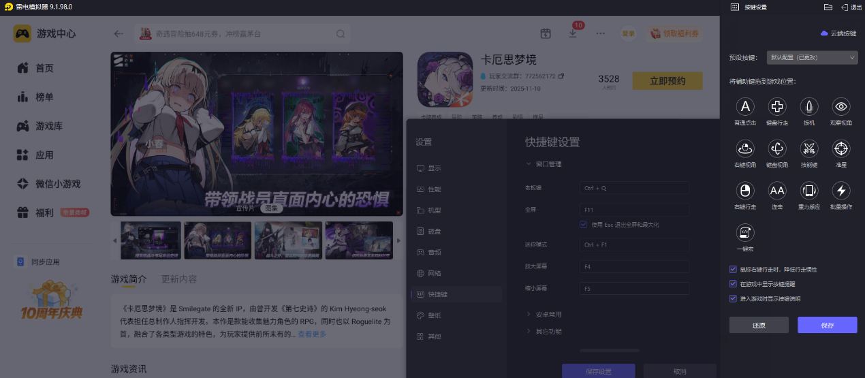The image size is (865, 378).
Task: Click 查看更多 link in game intro
Action: (x=311, y=334)
